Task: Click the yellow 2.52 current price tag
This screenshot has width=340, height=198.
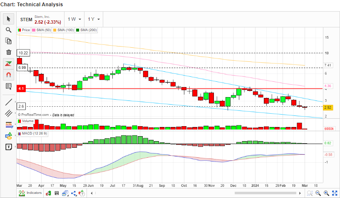Action: 328,108
